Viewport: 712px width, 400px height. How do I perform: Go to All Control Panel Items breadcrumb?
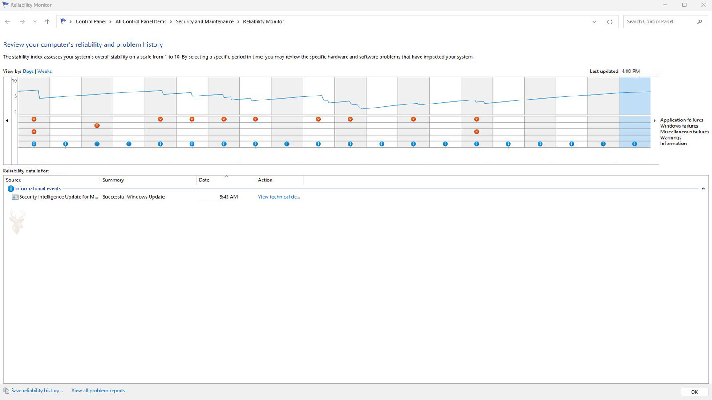click(x=141, y=21)
